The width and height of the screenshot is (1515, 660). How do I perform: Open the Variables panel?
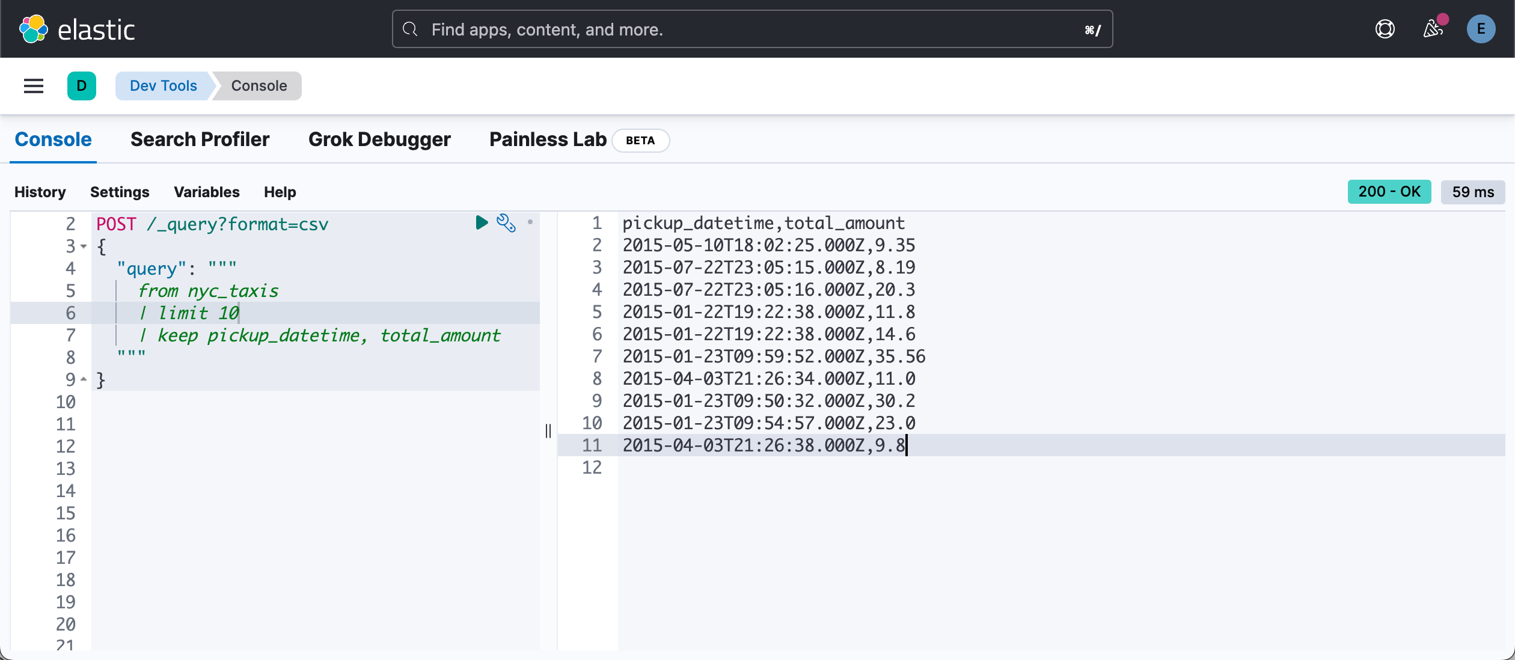click(x=206, y=192)
